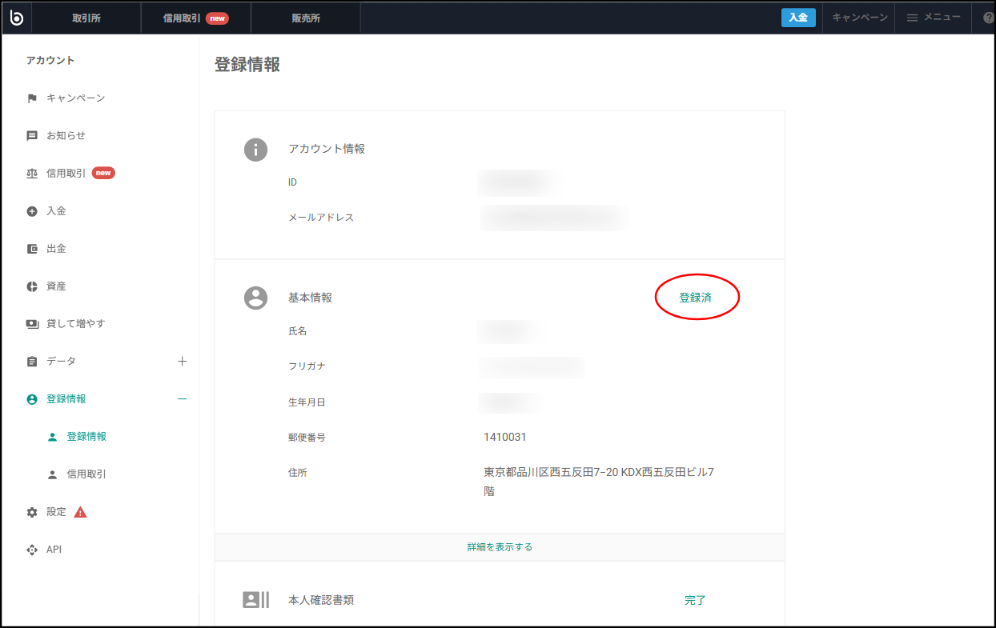Click the 郵便番号 label
Viewport: 996px width, 628px height.
[x=307, y=438]
